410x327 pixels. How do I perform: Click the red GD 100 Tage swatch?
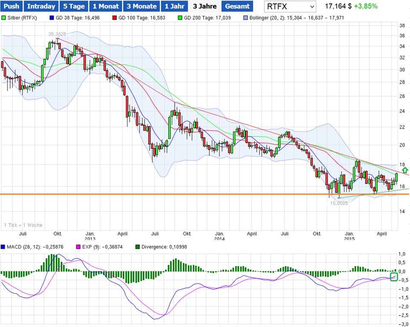114,18
